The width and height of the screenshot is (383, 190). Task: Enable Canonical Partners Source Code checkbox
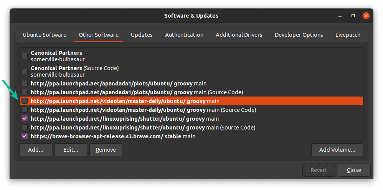25,71
